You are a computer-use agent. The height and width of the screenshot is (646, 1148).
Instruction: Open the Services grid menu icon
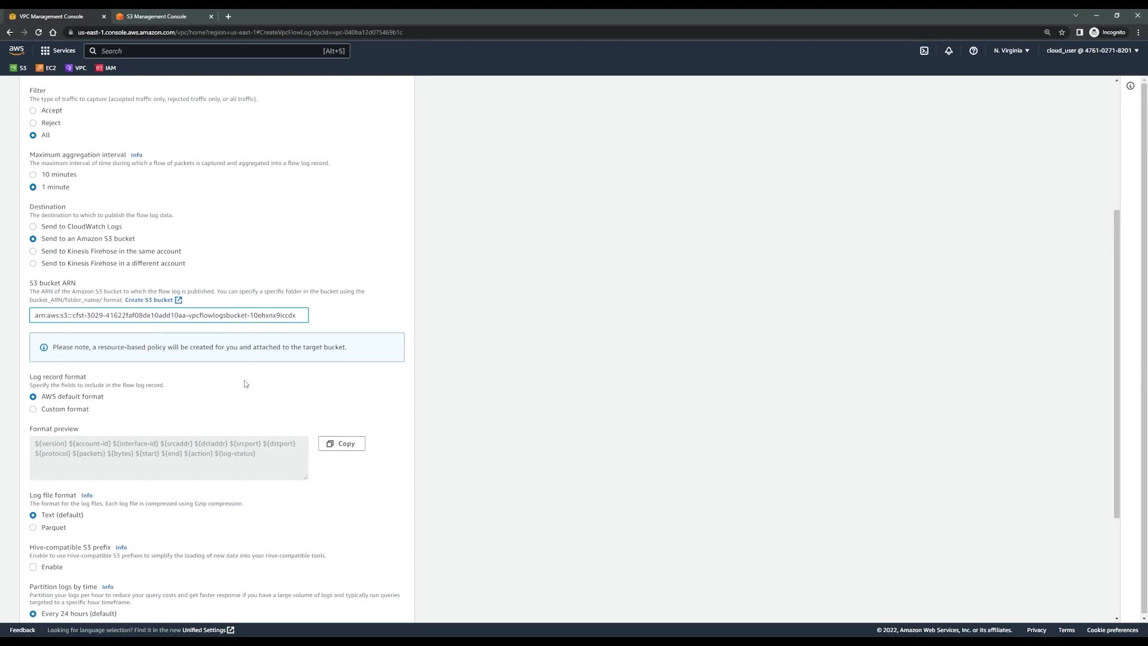tap(45, 51)
